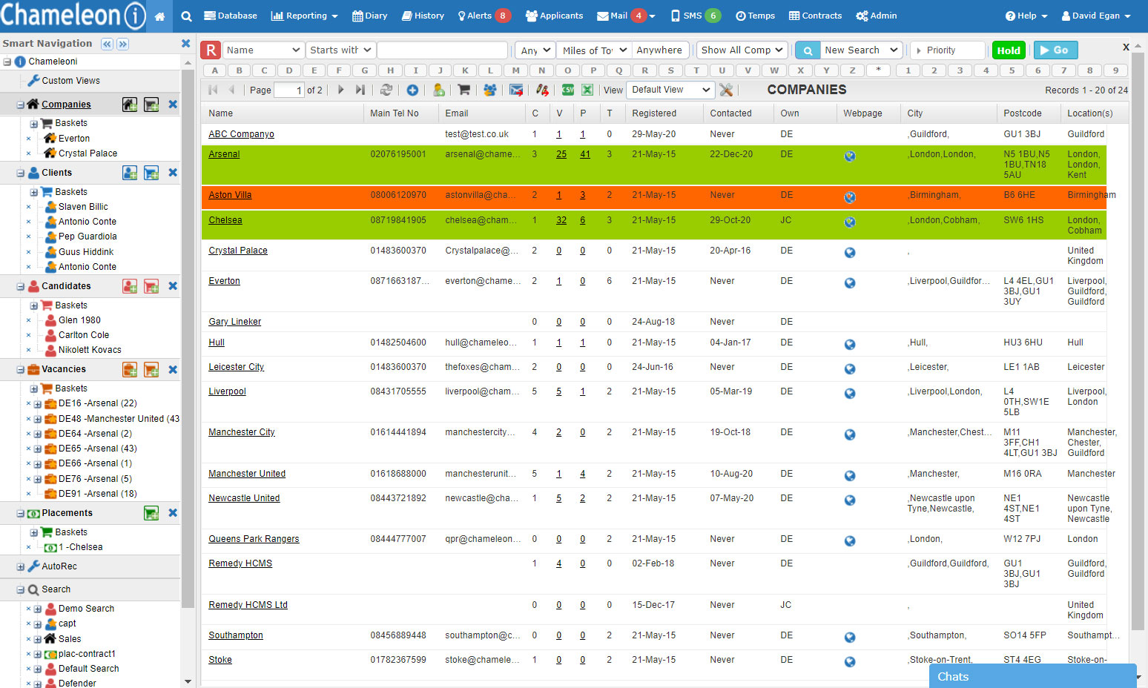The height and width of the screenshot is (688, 1148).
Task: Refresh the companies list
Action: [x=386, y=90]
